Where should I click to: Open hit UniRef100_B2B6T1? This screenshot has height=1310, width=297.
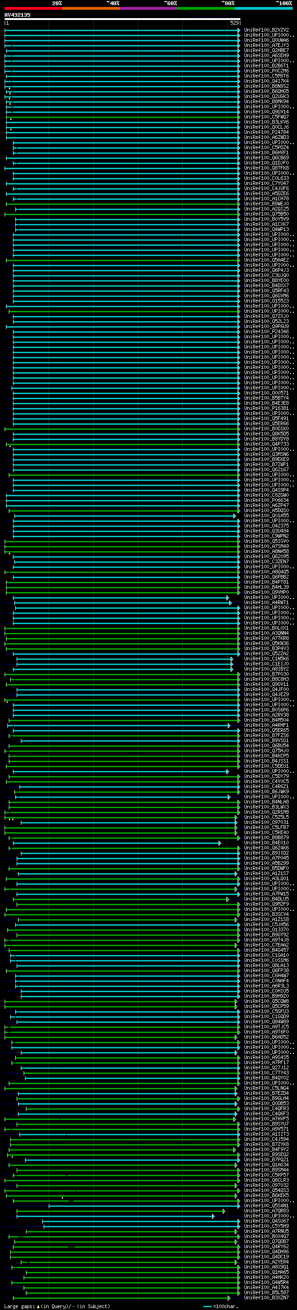point(266,66)
